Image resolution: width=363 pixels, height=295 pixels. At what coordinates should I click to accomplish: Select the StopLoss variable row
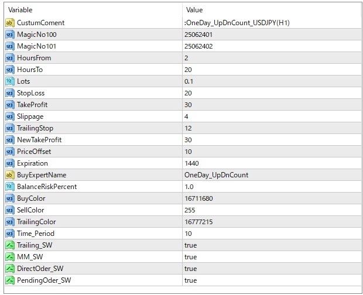coord(30,93)
